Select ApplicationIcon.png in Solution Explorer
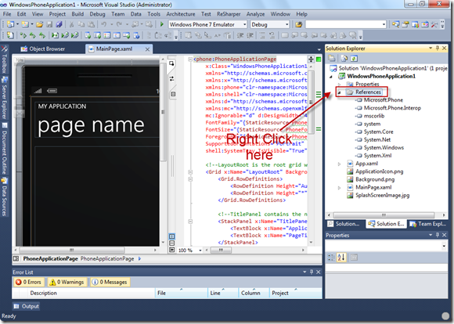Viewport: 454px width, 324px height. pos(380,171)
